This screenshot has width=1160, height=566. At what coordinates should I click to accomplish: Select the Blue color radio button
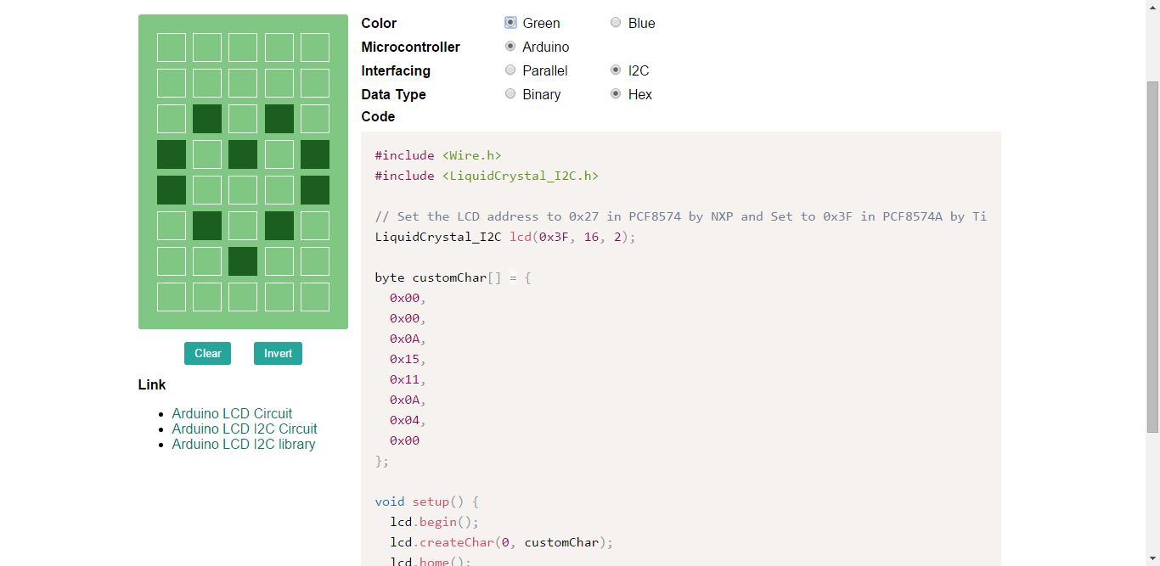[x=616, y=23]
